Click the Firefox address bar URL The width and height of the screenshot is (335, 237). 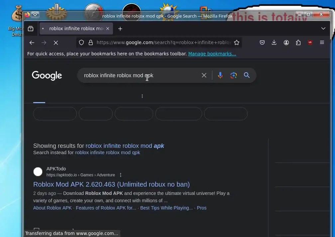(164, 43)
